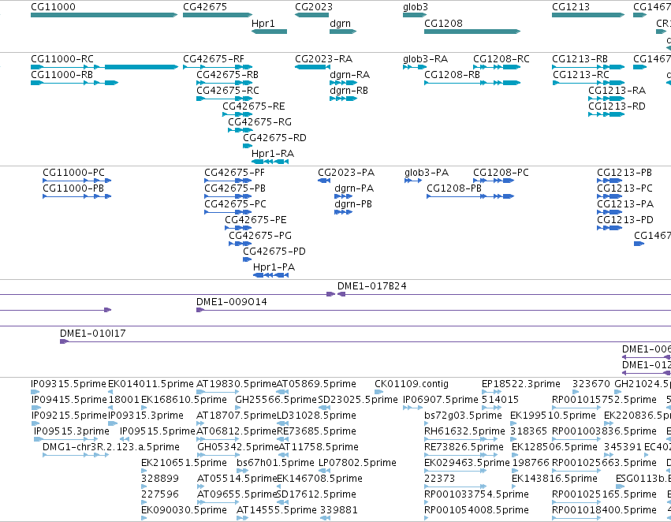The image size is (671, 522).
Task: Click EST EK168610.5prime label
Action: pos(184,400)
